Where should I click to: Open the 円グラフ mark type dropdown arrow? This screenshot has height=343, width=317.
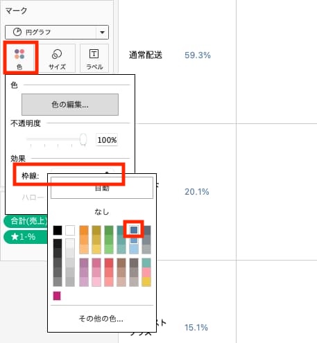102,33
